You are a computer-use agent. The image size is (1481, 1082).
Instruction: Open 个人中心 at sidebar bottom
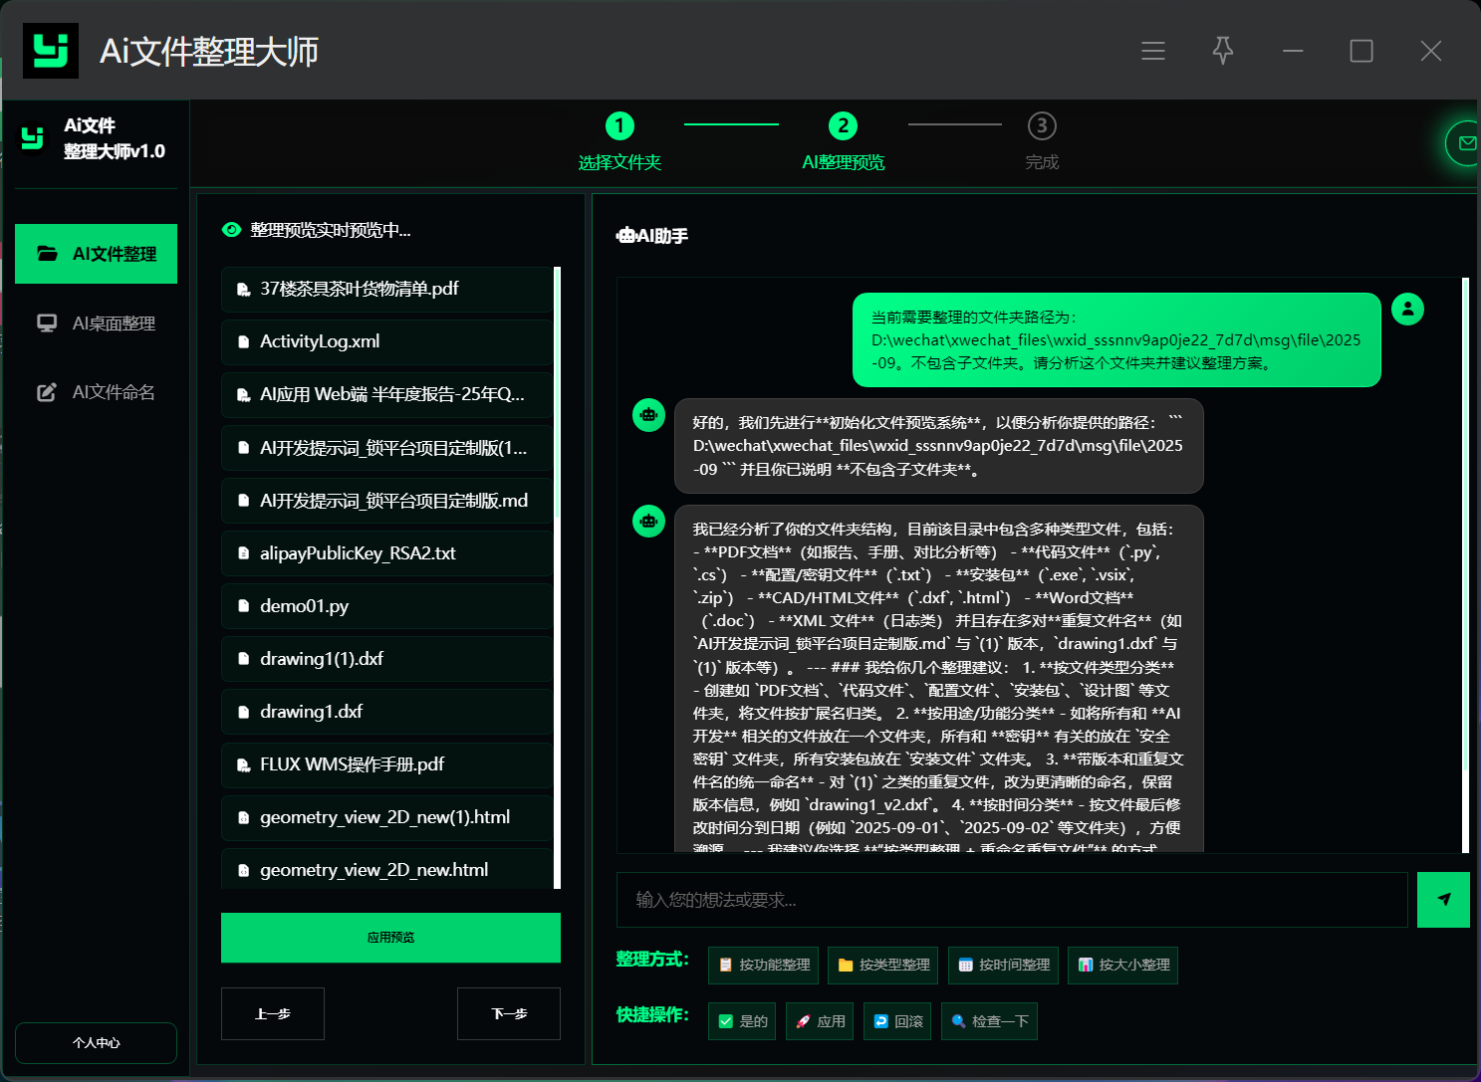coord(96,1042)
